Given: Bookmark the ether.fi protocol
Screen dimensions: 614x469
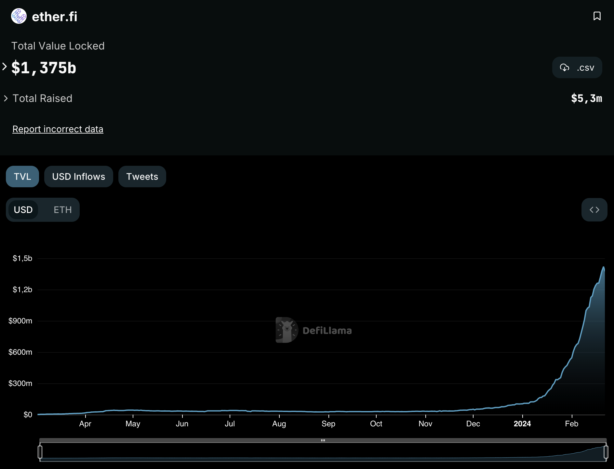Looking at the screenshot, I should tap(597, 16).
